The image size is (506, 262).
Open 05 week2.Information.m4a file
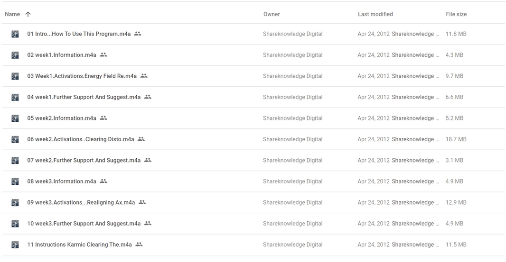[62, 118]
